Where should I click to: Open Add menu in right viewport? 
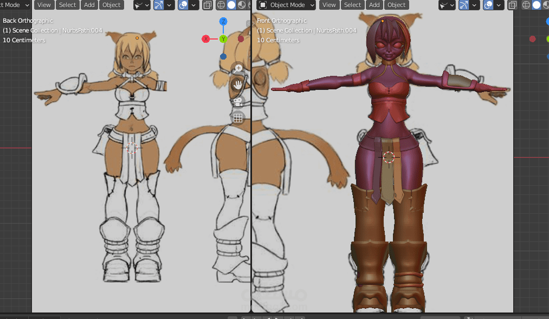[374, 5]
